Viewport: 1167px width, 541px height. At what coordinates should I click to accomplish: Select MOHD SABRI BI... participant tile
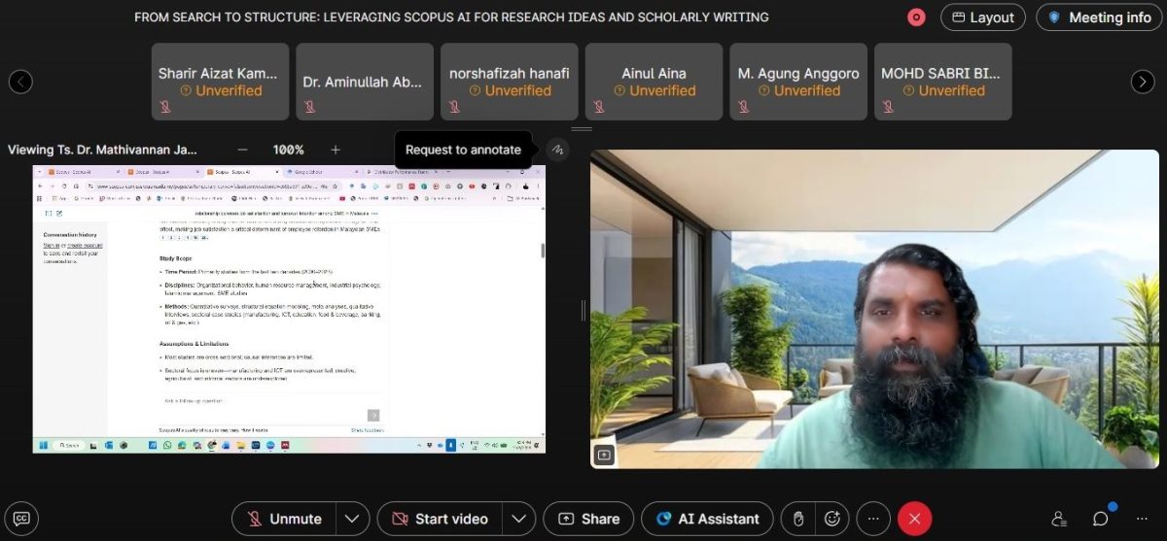point(943,82)
